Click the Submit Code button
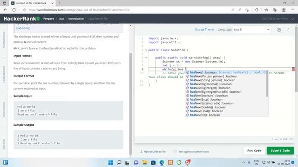Image resolution: width=298 pixels, height=167 pixels. pos(280,150)
